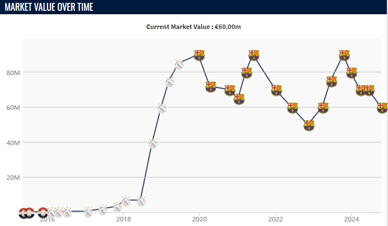Click the Current Market Value €60.00m text
The width and height of the screenshot is (388, 226).
coord(194,27)
